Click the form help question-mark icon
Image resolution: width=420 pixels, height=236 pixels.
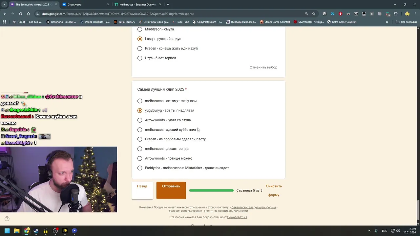click(x=7, y=219)
